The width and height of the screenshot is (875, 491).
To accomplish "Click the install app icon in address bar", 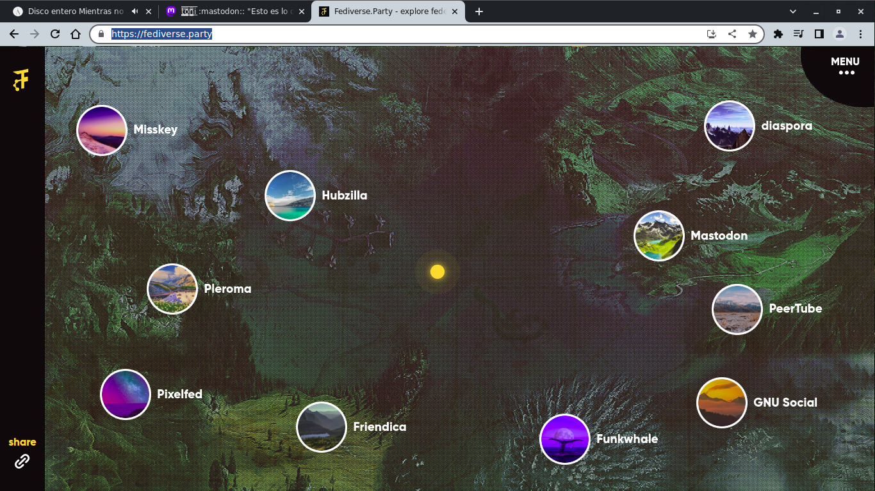I will pyautogui.click(x=712, y=34).
